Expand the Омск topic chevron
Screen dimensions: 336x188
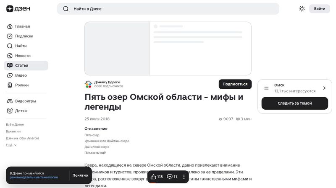pyautogui.click(x=324, y=88)
